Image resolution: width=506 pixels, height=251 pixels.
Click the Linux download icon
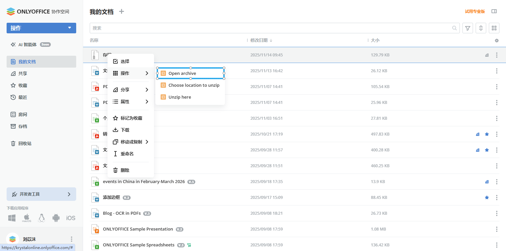[x=41, y=218]
